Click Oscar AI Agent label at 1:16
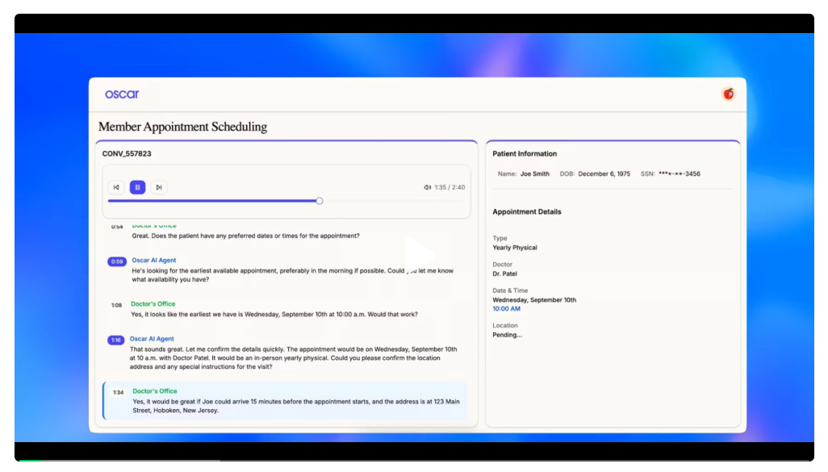 (152, 339)
